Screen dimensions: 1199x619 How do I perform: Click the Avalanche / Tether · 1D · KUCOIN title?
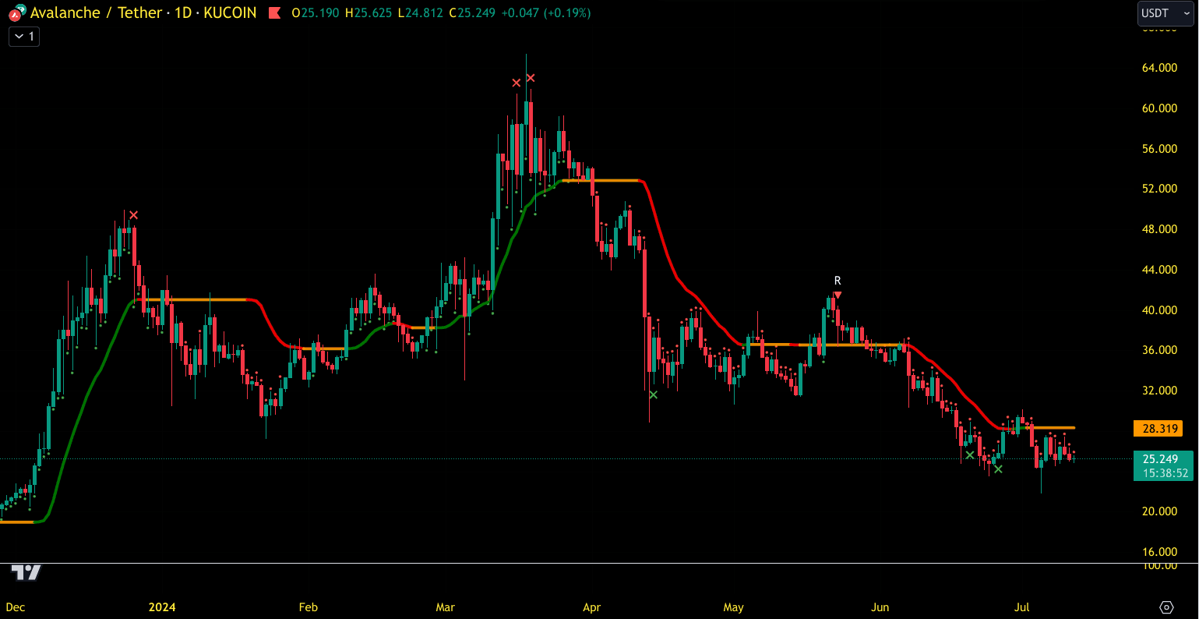pos(143,13)
